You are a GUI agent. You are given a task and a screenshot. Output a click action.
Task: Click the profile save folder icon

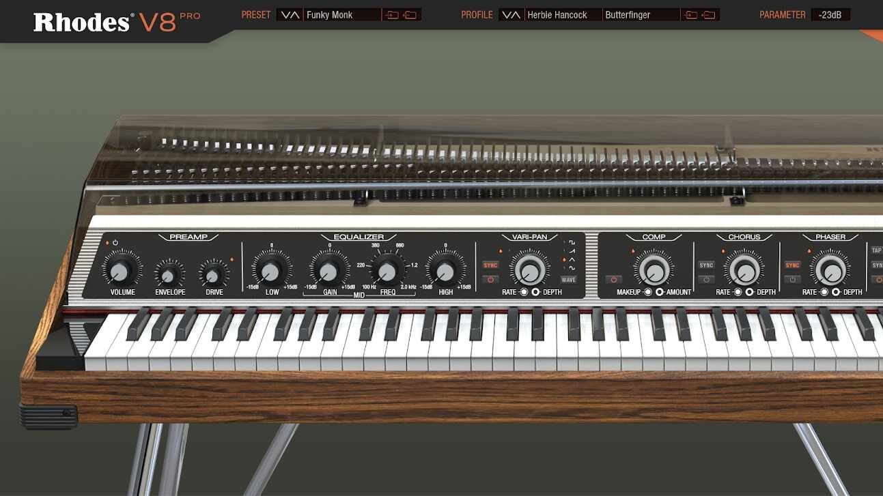pyautogui.click(x=709, y=15)
